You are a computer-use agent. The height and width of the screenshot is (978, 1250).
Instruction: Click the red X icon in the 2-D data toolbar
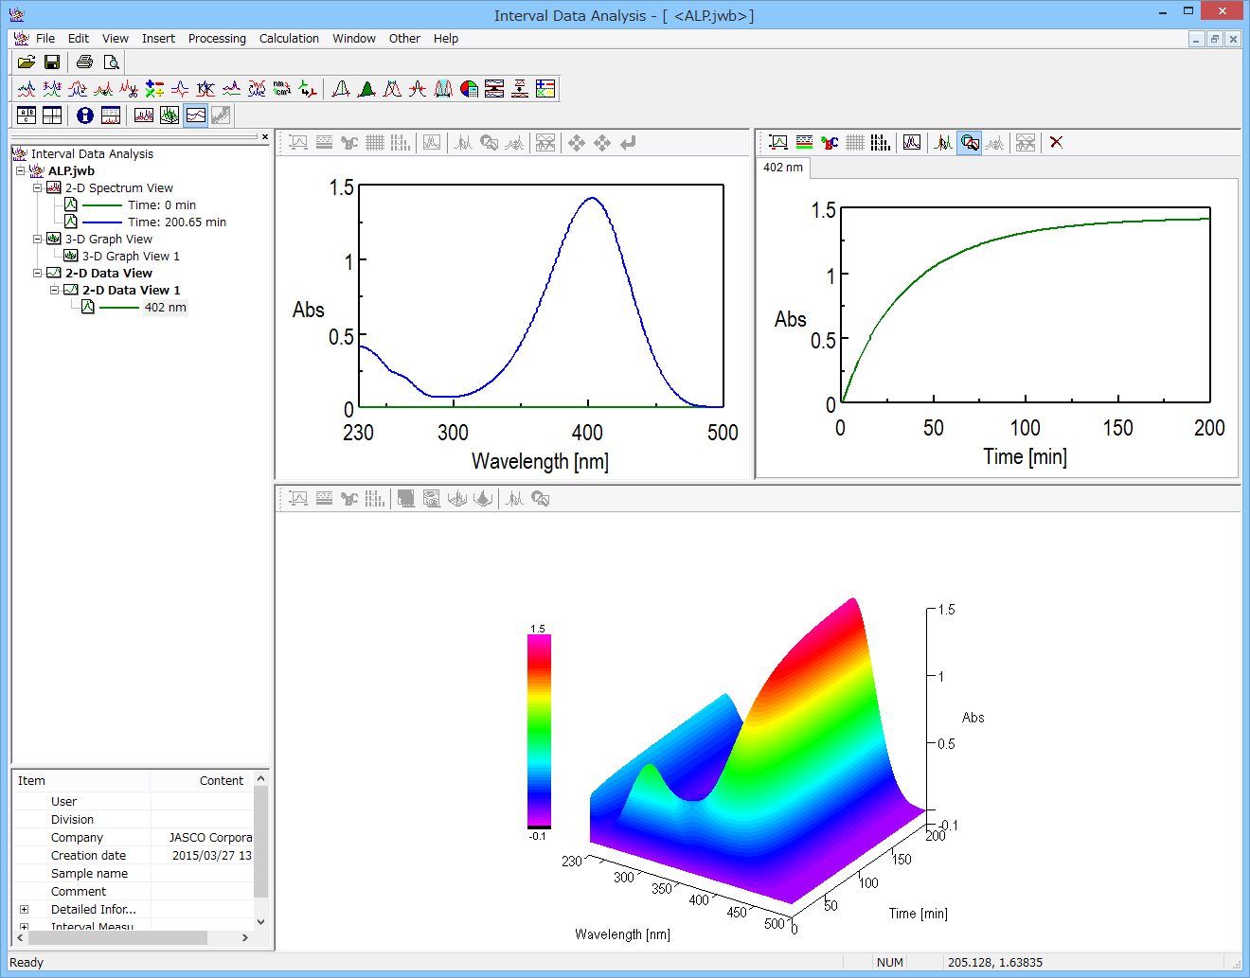(x=1056, y=142)
